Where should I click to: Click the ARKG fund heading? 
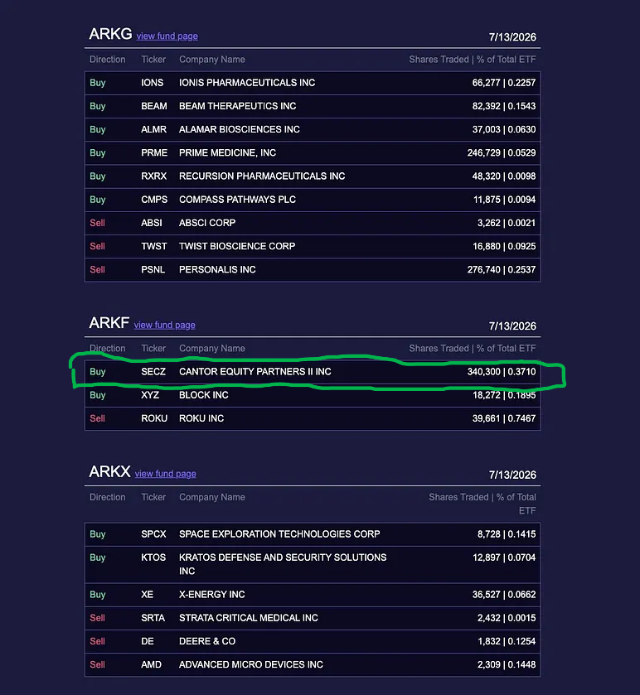[110, 34]
